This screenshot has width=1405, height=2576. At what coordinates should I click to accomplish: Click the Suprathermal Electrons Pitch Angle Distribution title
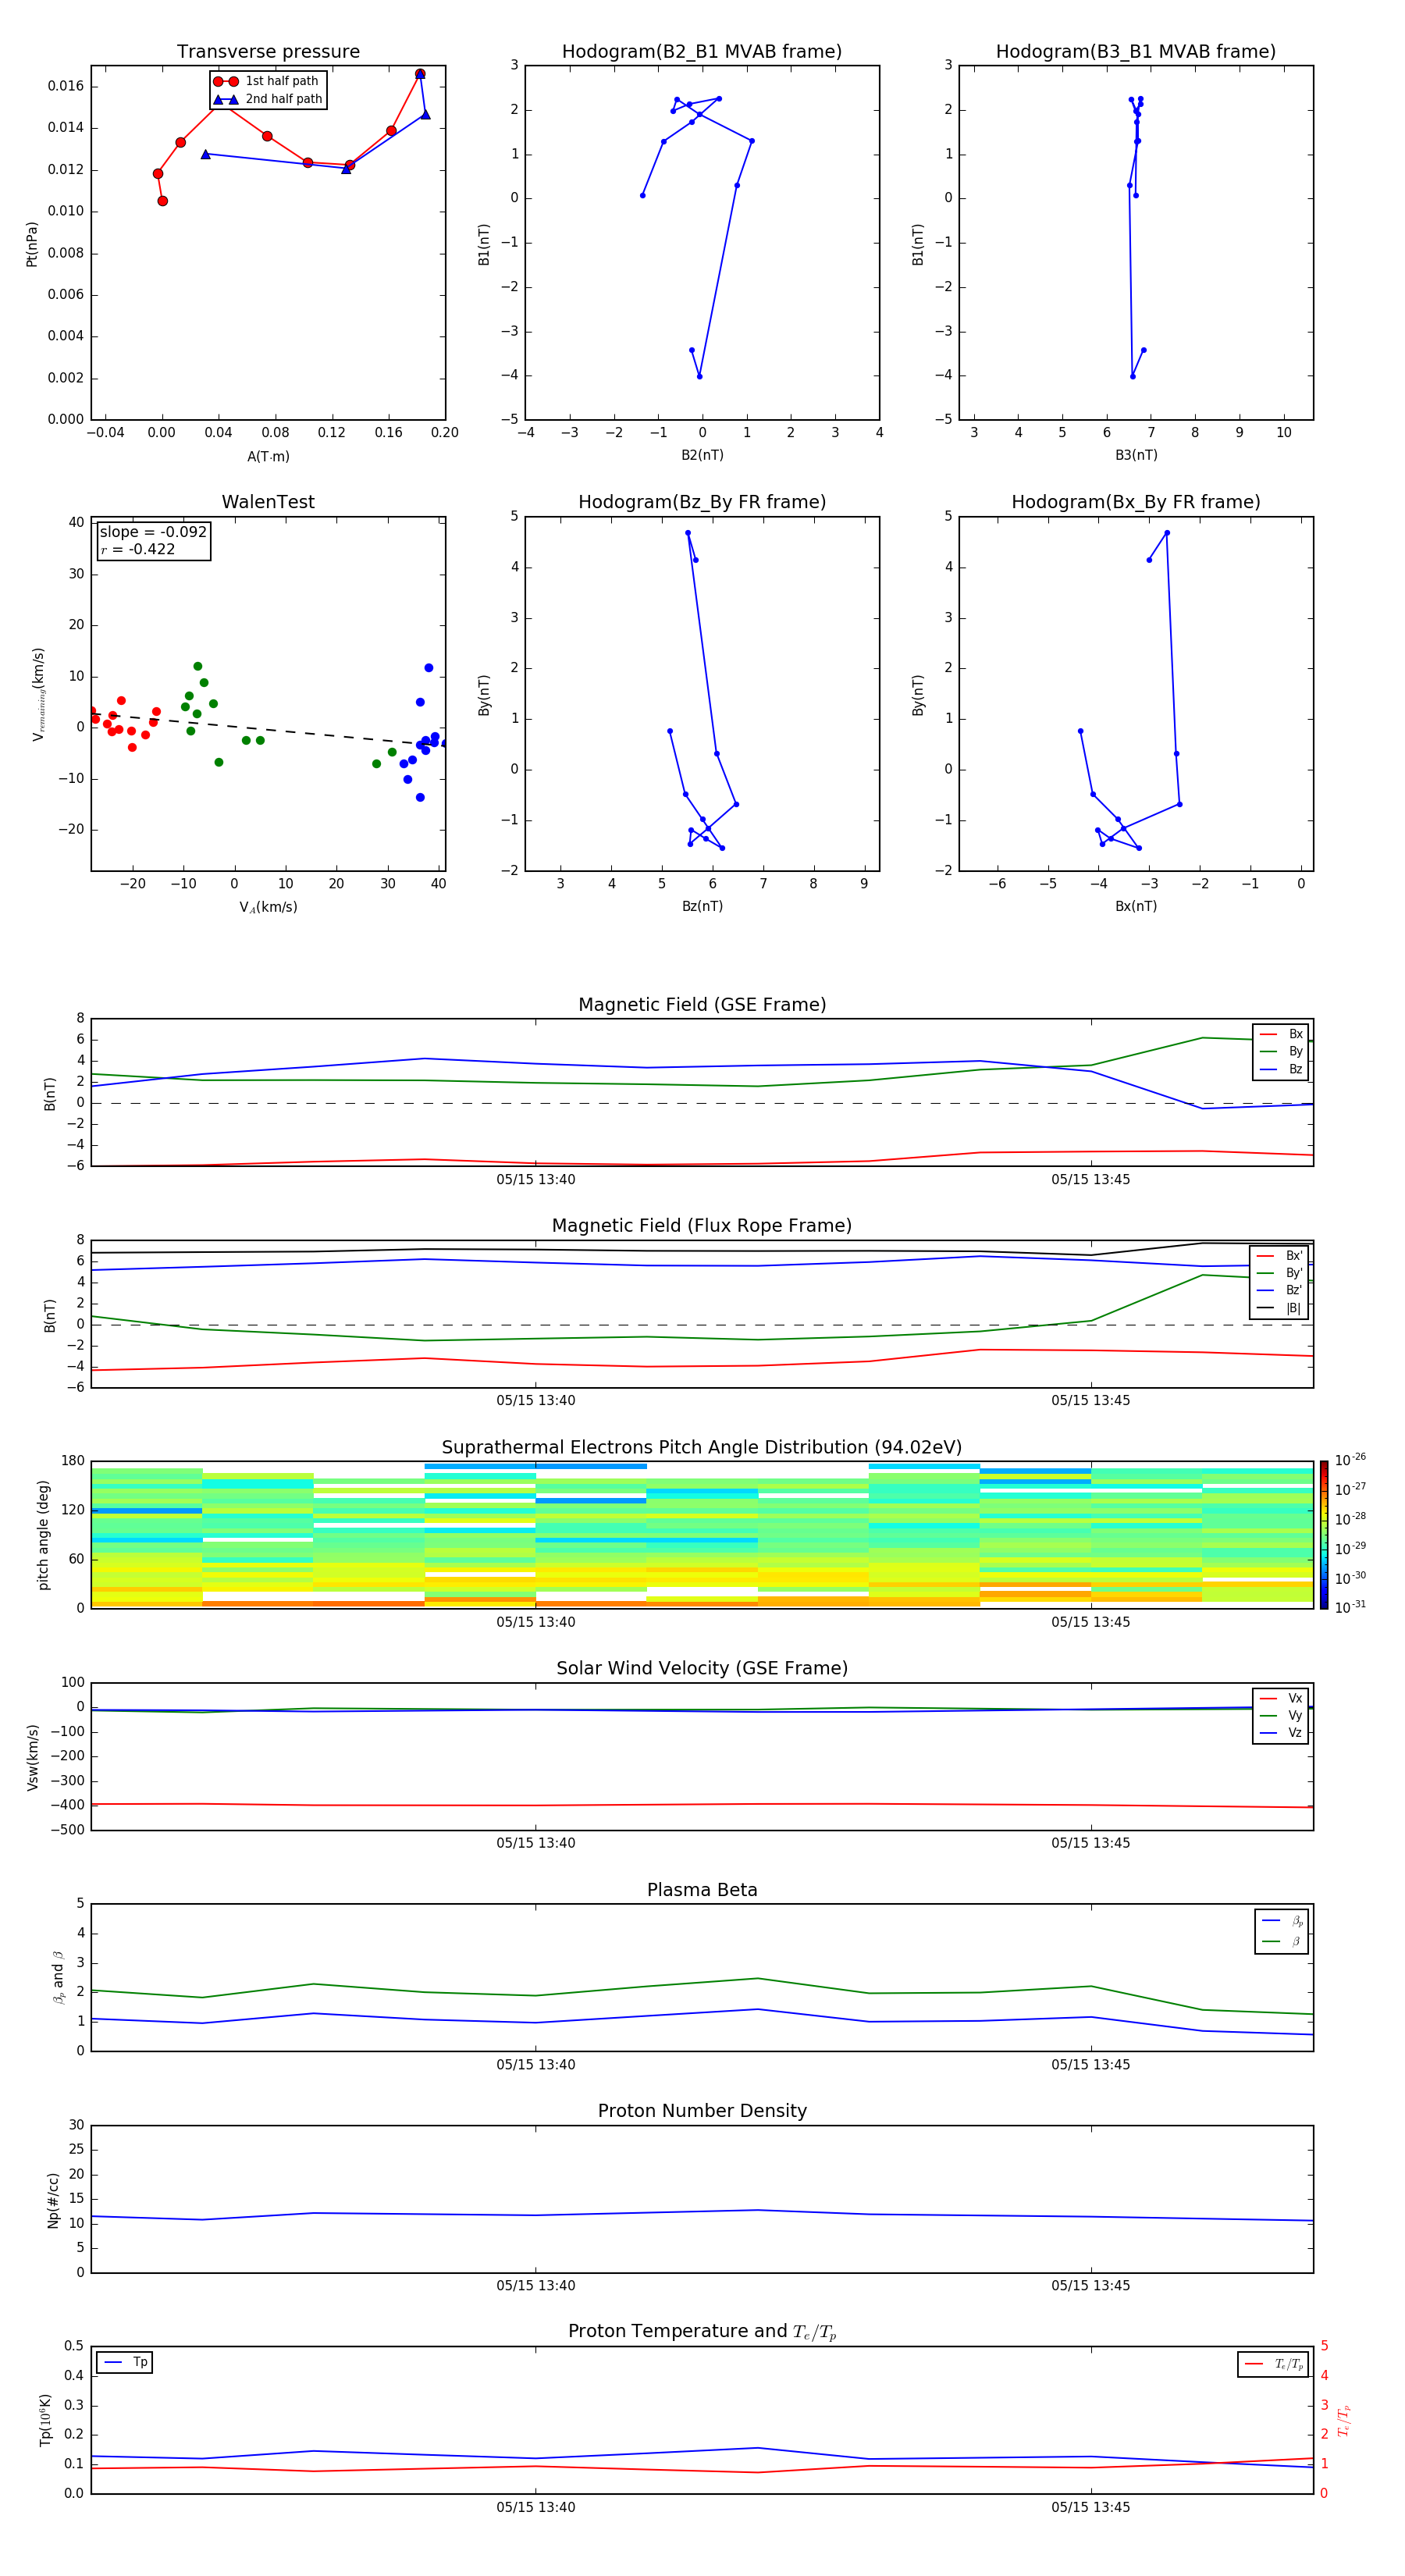[x=702, y=1448]
